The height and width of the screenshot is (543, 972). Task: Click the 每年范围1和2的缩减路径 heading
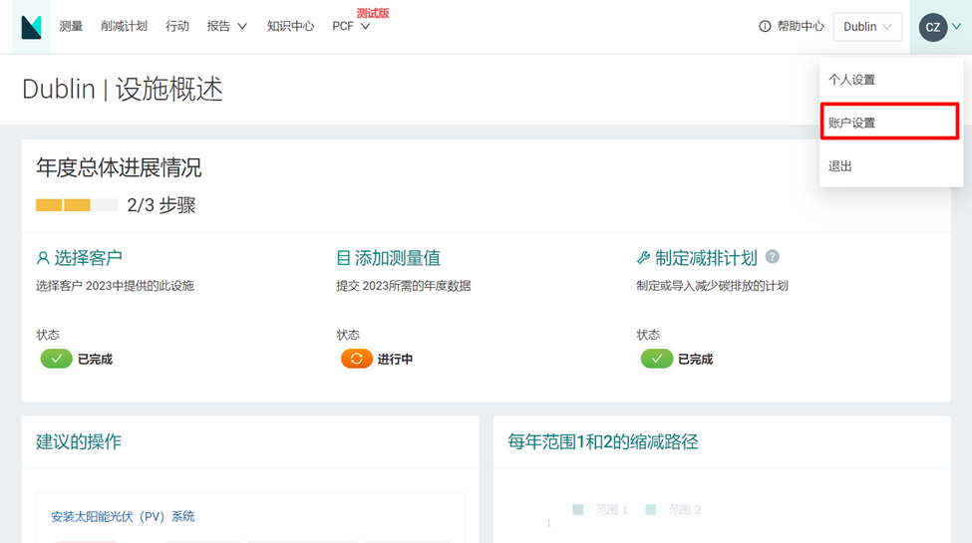[x=602, y=441]
